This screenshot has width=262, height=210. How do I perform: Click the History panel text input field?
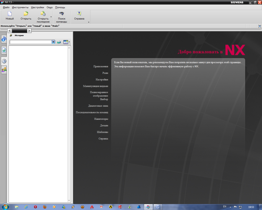31,42
